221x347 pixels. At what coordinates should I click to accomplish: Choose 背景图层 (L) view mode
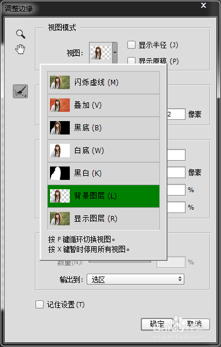pos(104,196)
